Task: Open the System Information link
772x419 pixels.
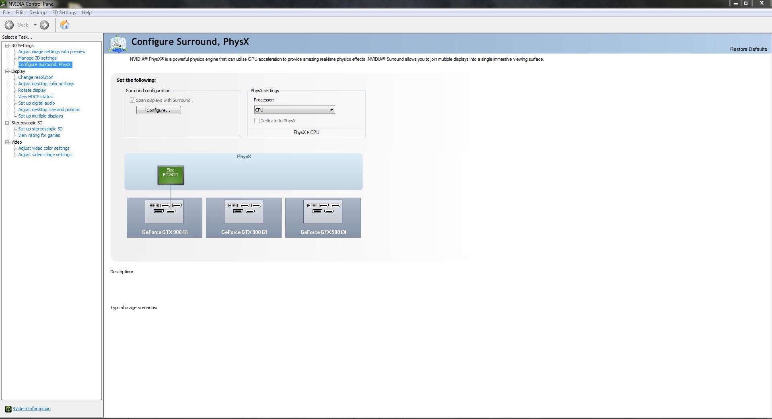Action: coord(31,409)
